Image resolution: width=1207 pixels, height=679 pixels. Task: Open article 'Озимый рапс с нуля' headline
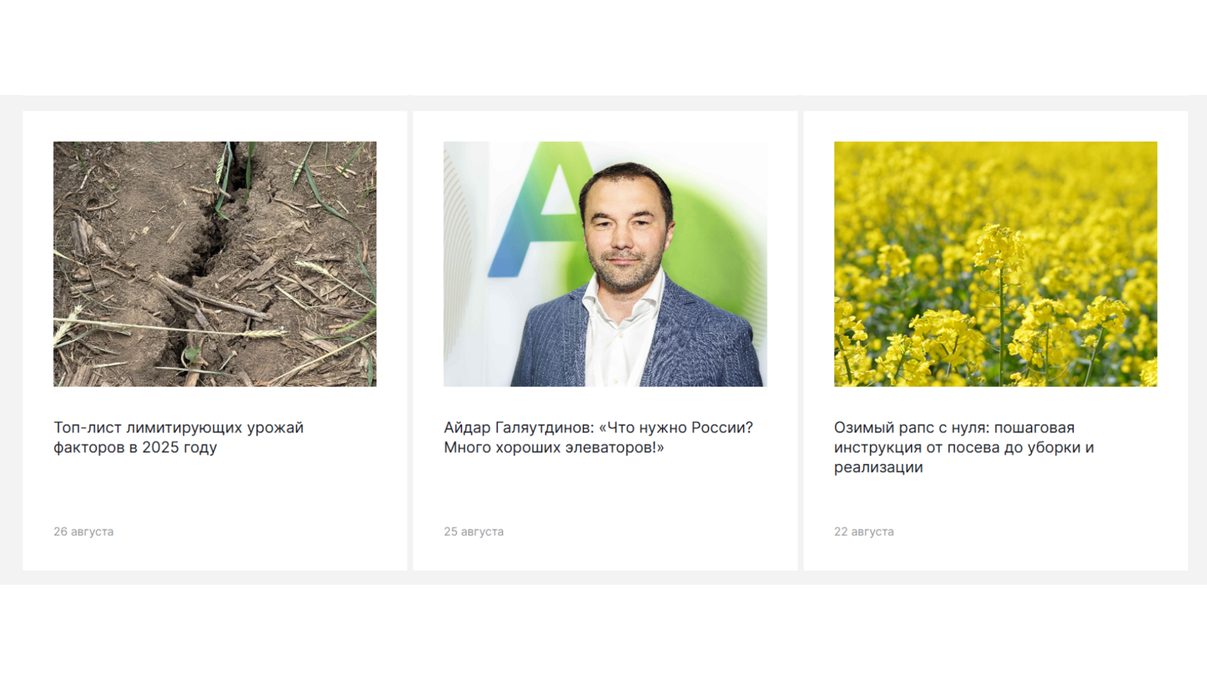pyautogui.click(x=963, y=447)
